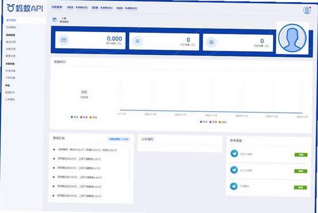Click the 联系客服 panel heading
This screenshot has height=213, width=318.
tap(236, 140)
